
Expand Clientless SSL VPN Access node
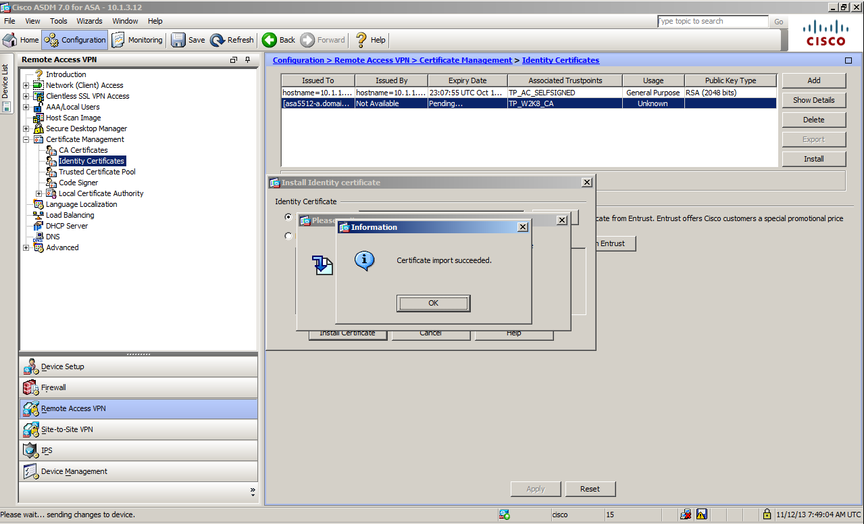26,96
